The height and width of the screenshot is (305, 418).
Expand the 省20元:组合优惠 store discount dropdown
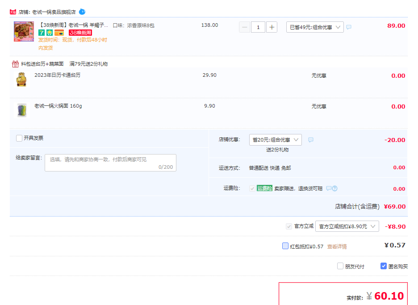click(x=276, y=140)
